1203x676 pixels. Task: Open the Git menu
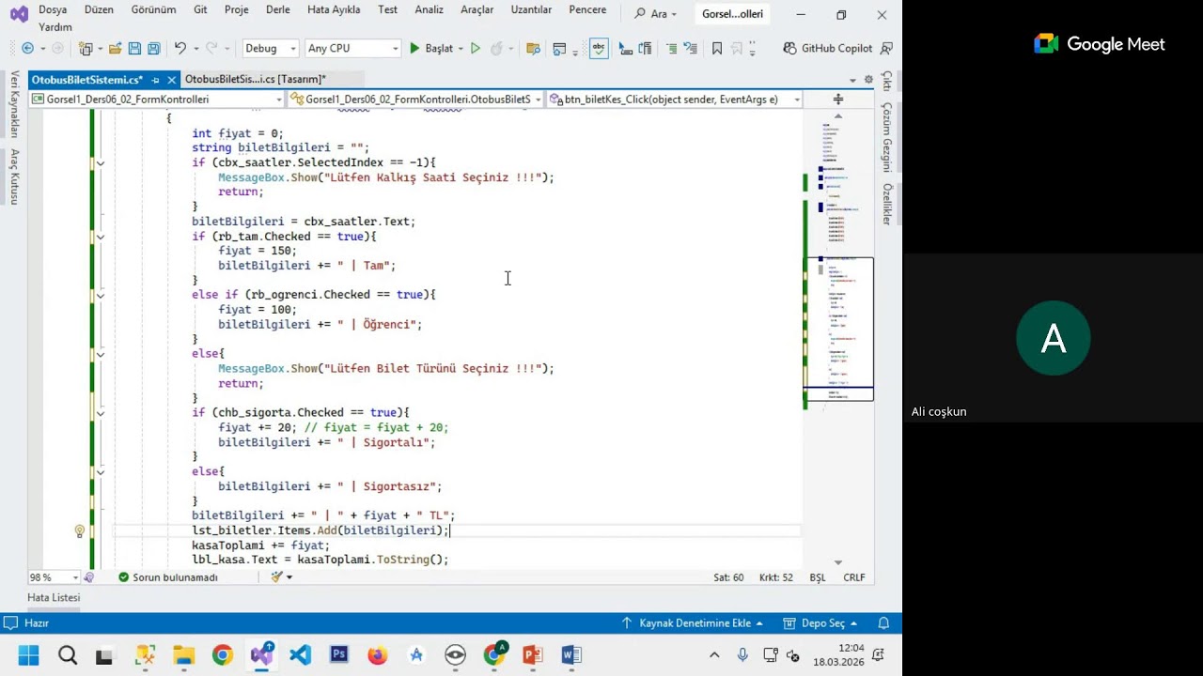200,9
